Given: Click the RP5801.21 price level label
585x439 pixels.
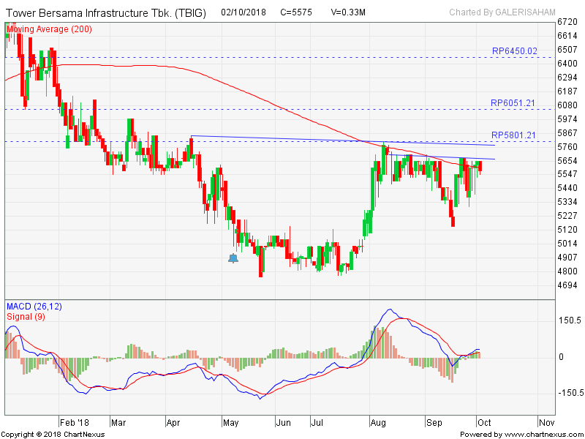Looking at the screenshot, I should coord(514,135).
